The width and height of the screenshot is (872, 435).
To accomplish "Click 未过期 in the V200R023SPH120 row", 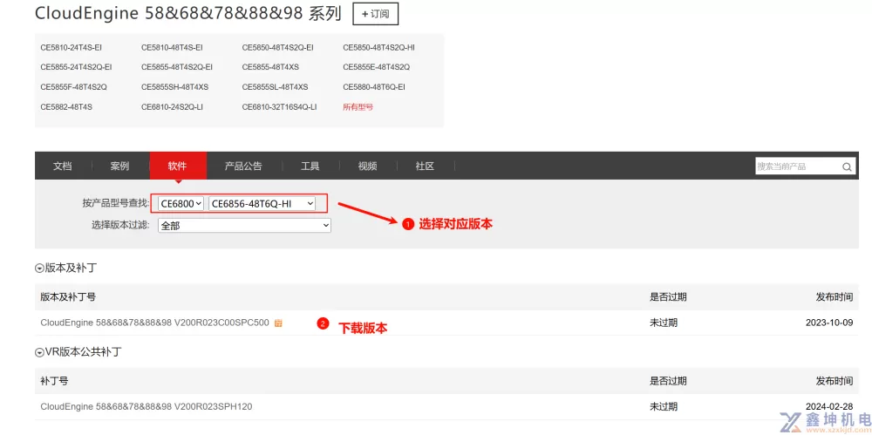I will [664, 406].
